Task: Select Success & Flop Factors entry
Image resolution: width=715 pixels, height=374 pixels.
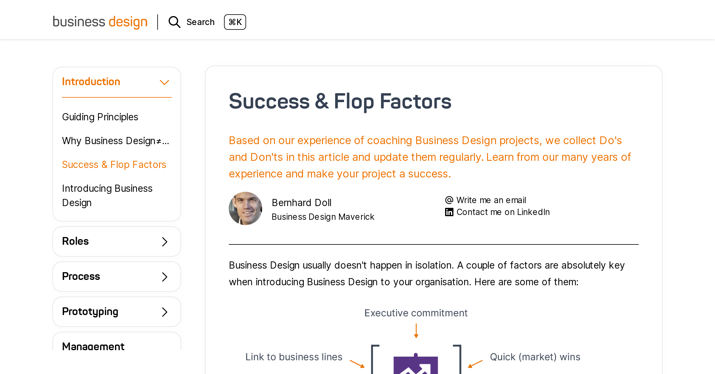Action: (x=114, y=164)
